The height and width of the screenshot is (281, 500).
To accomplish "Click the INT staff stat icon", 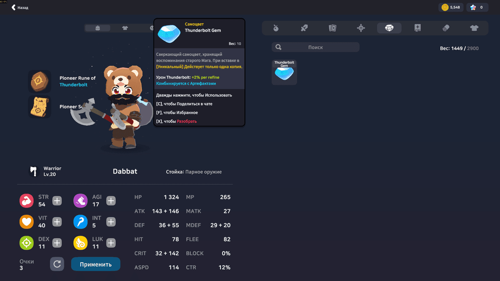I will point(80,222).
